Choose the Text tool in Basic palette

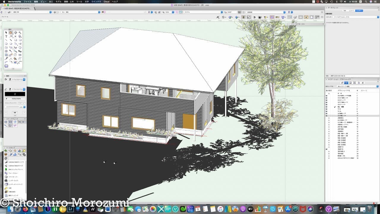coord(6,36)
